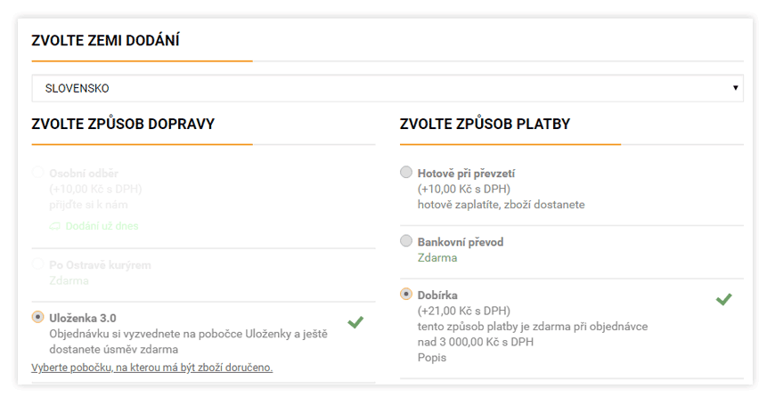The width and height of the screenshot is (775, 405).
Task: Choose the Bankovní převod radio button
Action: click(x=406, y=240)
